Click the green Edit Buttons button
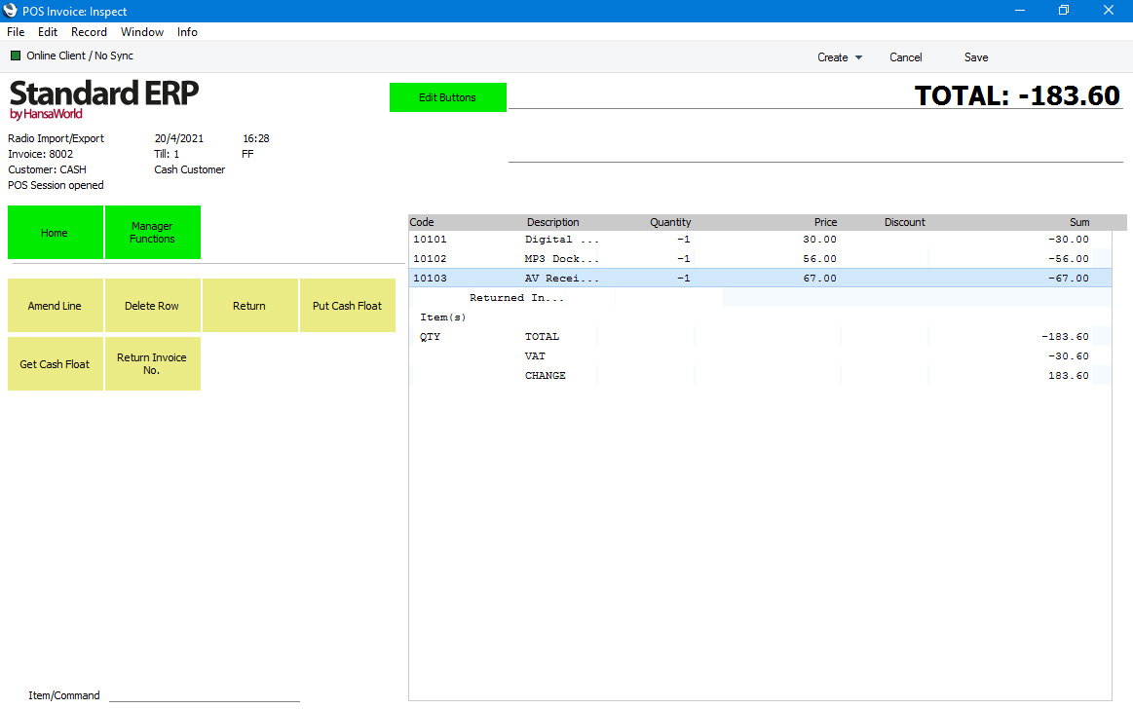Screen dimensions: 1133x709 tap(448, 97)
